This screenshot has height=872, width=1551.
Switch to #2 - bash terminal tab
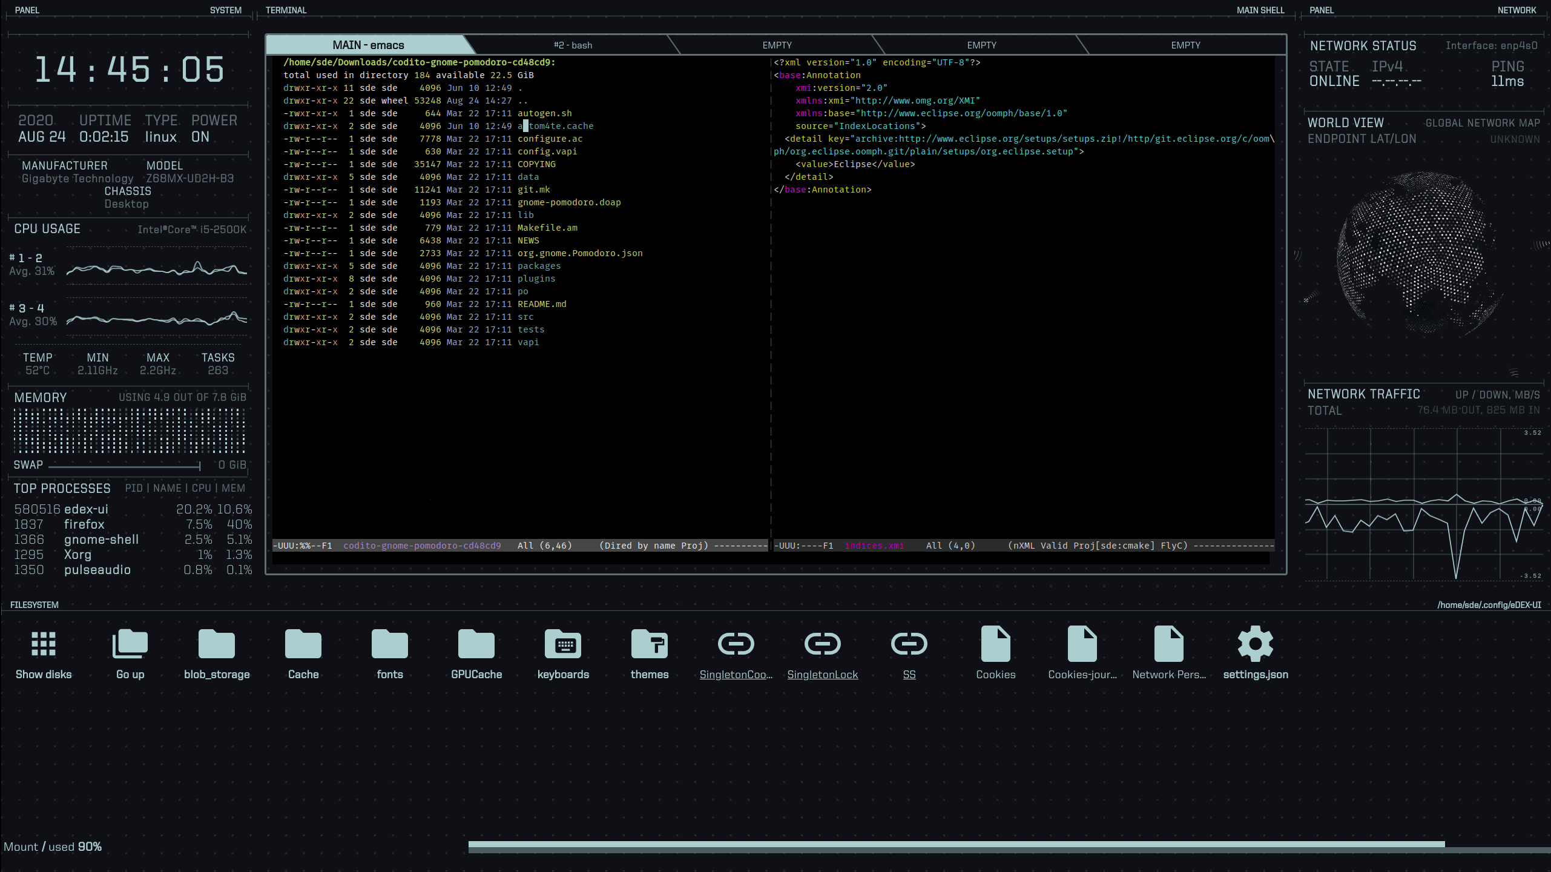[x=572, y=45]
